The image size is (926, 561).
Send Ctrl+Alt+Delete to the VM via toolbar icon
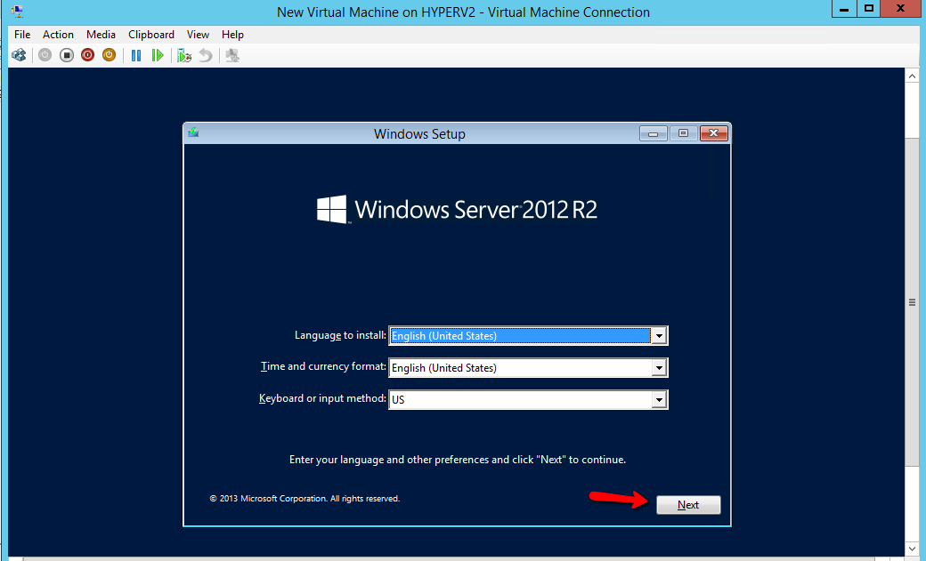click(19, 55)
